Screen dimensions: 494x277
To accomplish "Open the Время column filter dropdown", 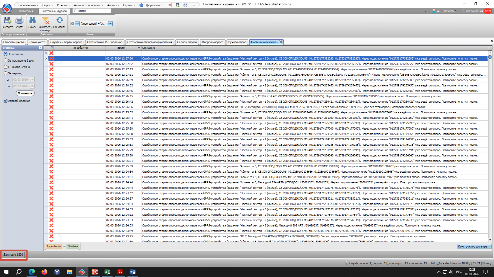I will (x=139, y=48).
